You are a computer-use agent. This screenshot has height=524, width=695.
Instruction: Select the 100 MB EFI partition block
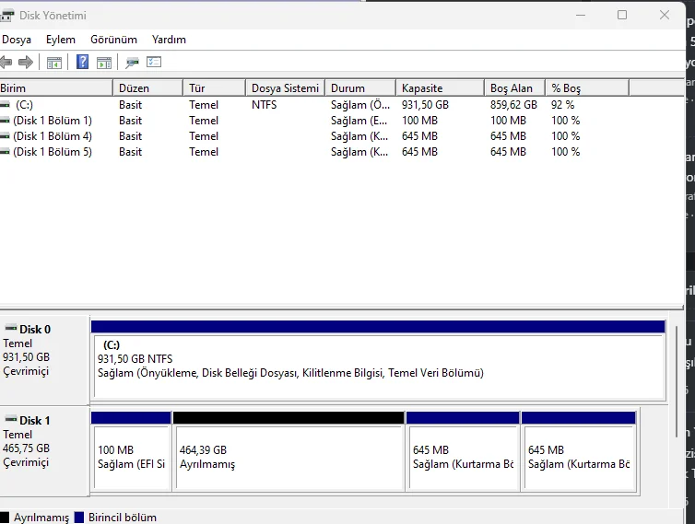pyautogui.click(x=131, y=457)
